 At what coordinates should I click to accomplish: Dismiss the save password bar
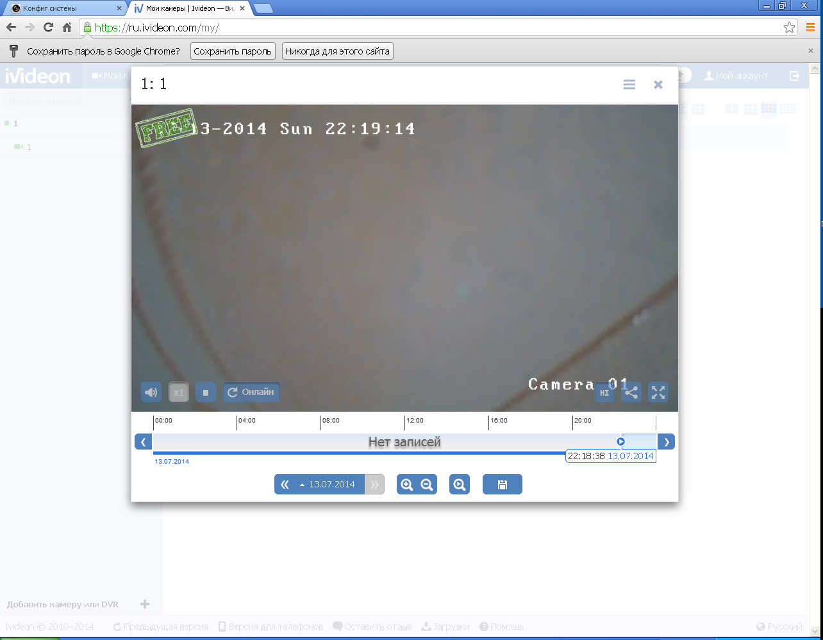tap(810, 51)
